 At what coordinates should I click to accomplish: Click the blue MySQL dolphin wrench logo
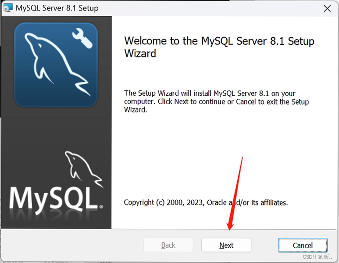point(56,65)
